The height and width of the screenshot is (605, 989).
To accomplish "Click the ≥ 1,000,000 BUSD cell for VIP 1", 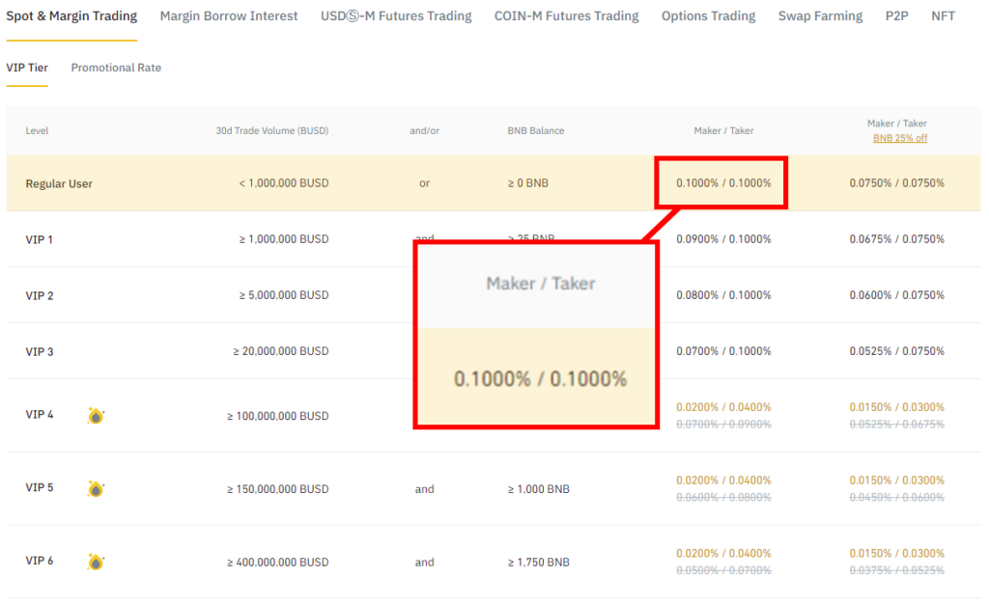I will (284, 239).
